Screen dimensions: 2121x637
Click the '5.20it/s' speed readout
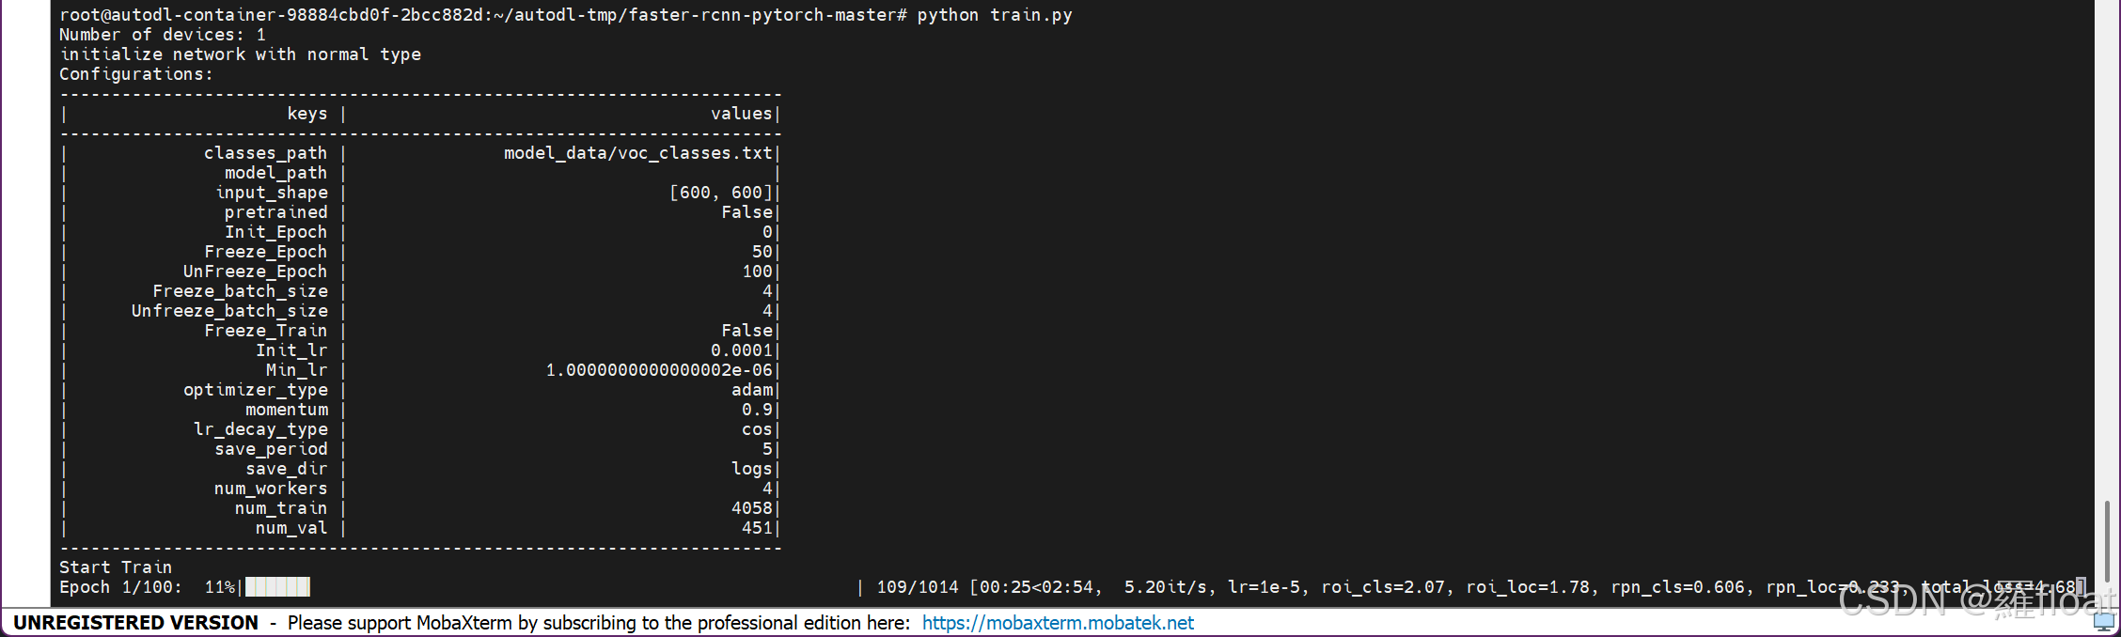(x=1166, y=587)
